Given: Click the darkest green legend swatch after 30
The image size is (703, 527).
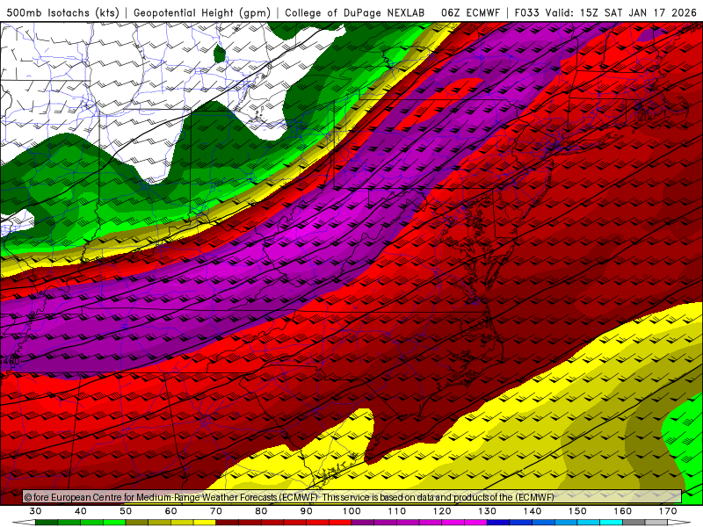Looking at the screenshot, I should (47, 523).
